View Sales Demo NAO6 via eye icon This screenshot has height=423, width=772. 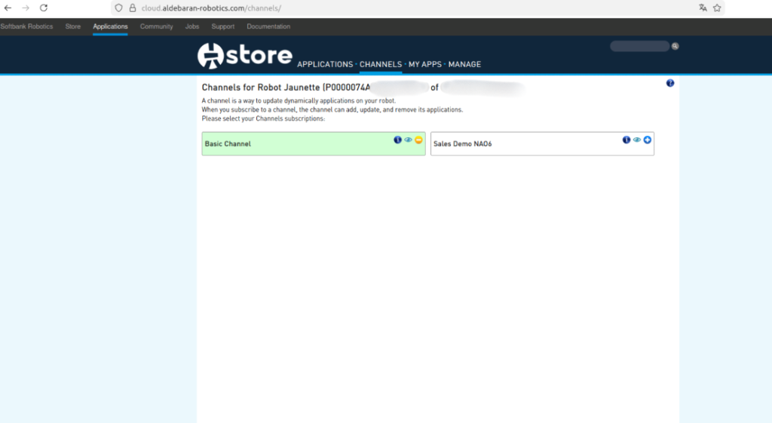pyautogui.click(x=636, y=139)
